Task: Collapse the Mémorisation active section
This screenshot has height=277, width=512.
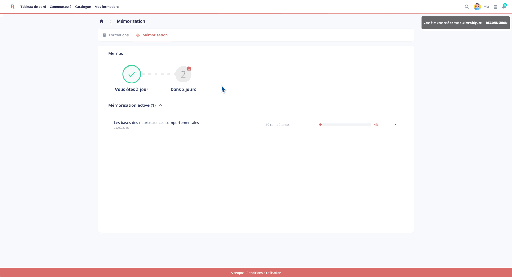Action: (160, 105)
